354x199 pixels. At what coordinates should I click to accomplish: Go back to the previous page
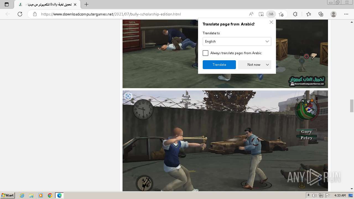point(8,14)
